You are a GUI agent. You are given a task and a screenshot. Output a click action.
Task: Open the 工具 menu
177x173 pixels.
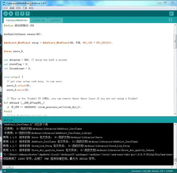25,8
